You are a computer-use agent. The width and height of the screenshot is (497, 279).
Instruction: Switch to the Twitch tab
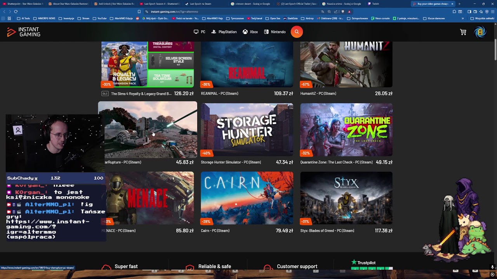[388, 4]
